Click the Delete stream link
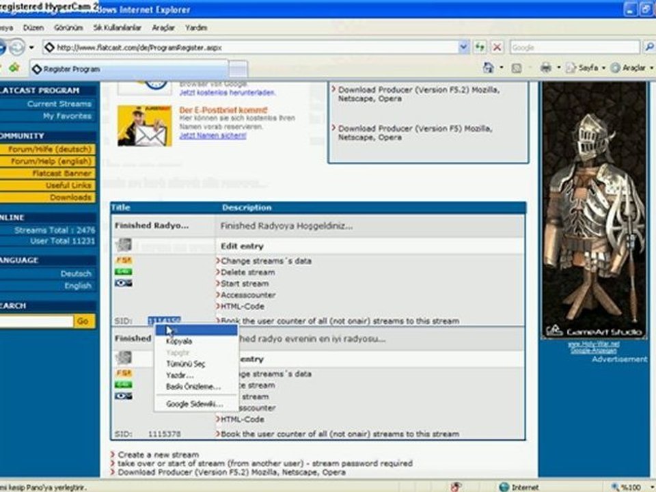This screenshot has height=492, width=656. click(x=247, y=273)
